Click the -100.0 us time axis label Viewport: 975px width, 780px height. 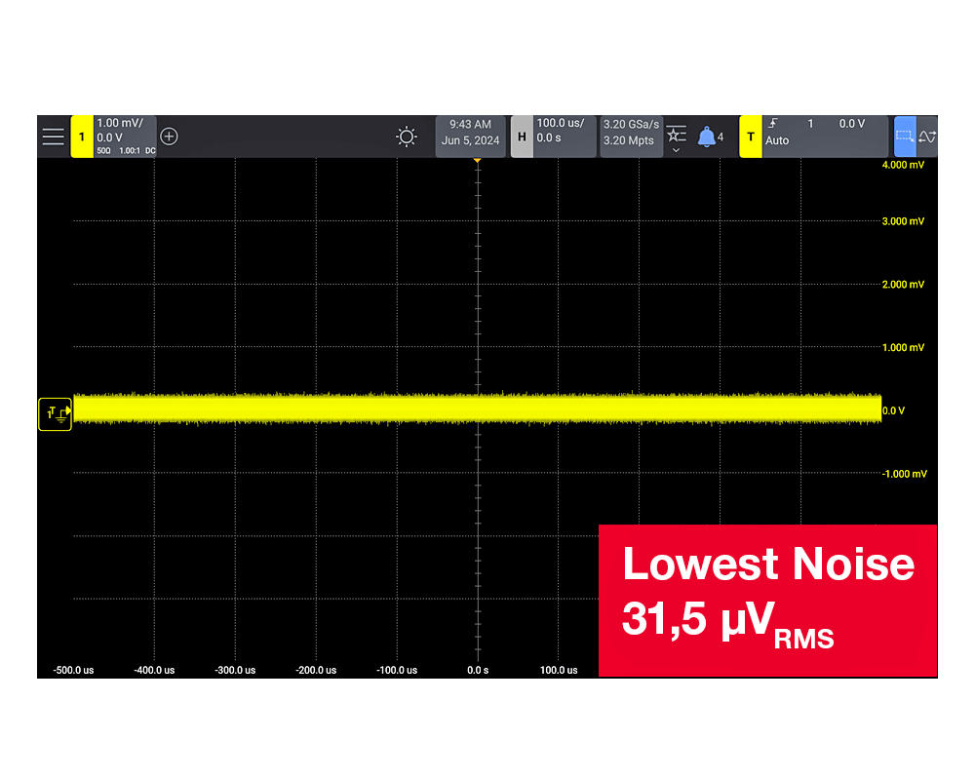(397, 670)
